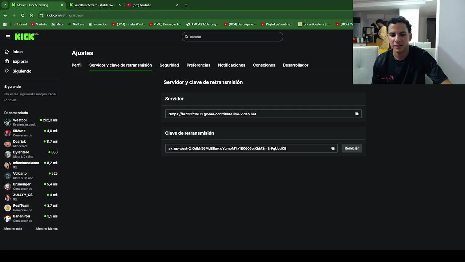Open Notificaciones tab
The image size is (465, 262).
[x=231, y=65]
